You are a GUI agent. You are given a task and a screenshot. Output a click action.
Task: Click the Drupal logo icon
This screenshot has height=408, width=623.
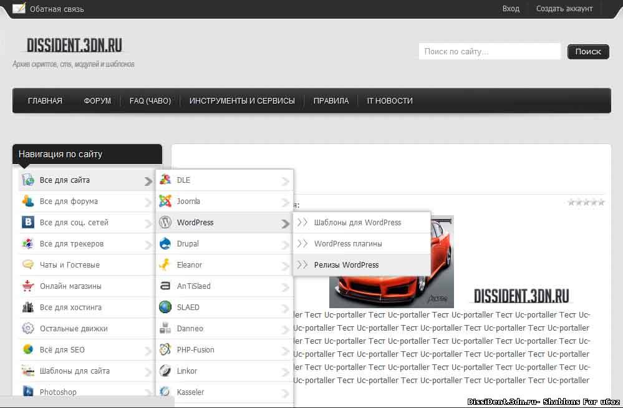pyautogui.click(x=165, y=243)
